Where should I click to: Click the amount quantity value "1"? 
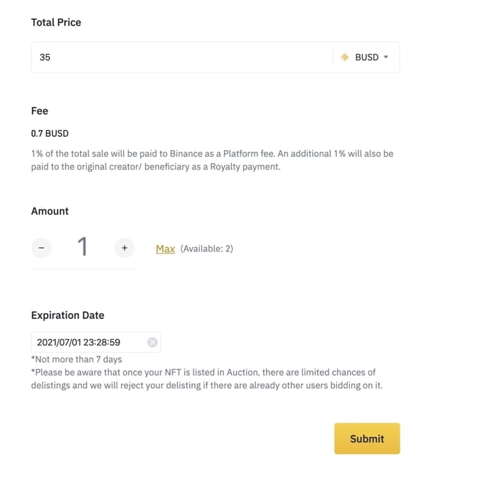coord(83,247)
